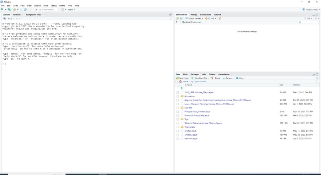This screenshot has height=175, width=321.
Task: Click the Go to file/function input box
Action: pos(46,10)
